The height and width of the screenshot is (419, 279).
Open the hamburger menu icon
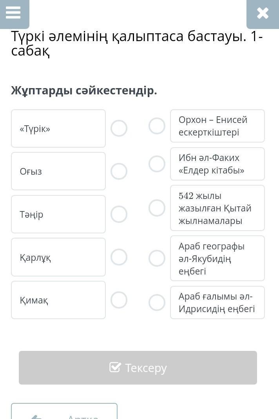coord(13,13)
